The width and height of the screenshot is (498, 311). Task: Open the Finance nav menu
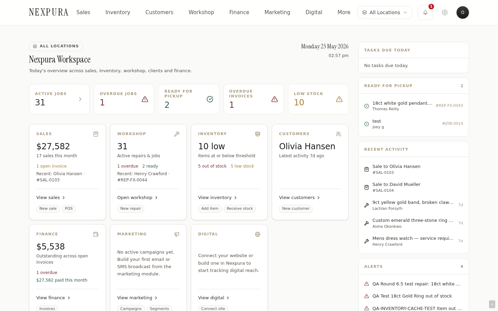pyautogui.click(x=239, y=12)
